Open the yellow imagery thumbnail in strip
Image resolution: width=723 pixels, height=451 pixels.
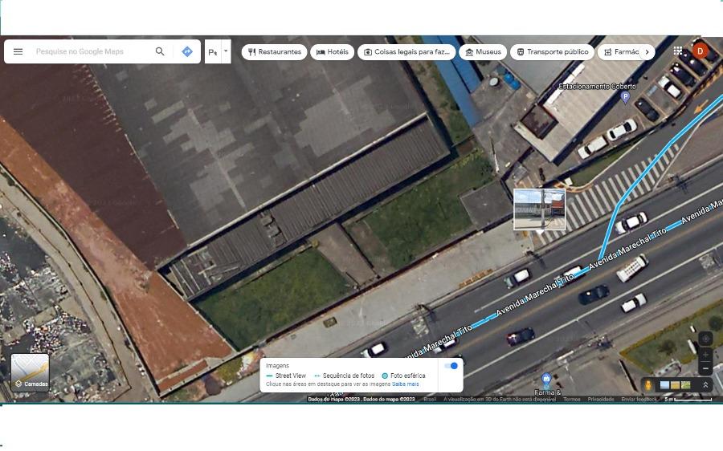coord(675,384)
